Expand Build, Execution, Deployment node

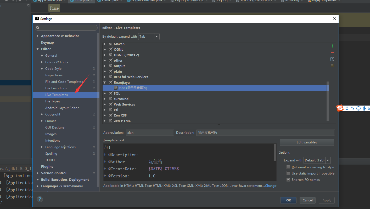click(x=38, y=180)
